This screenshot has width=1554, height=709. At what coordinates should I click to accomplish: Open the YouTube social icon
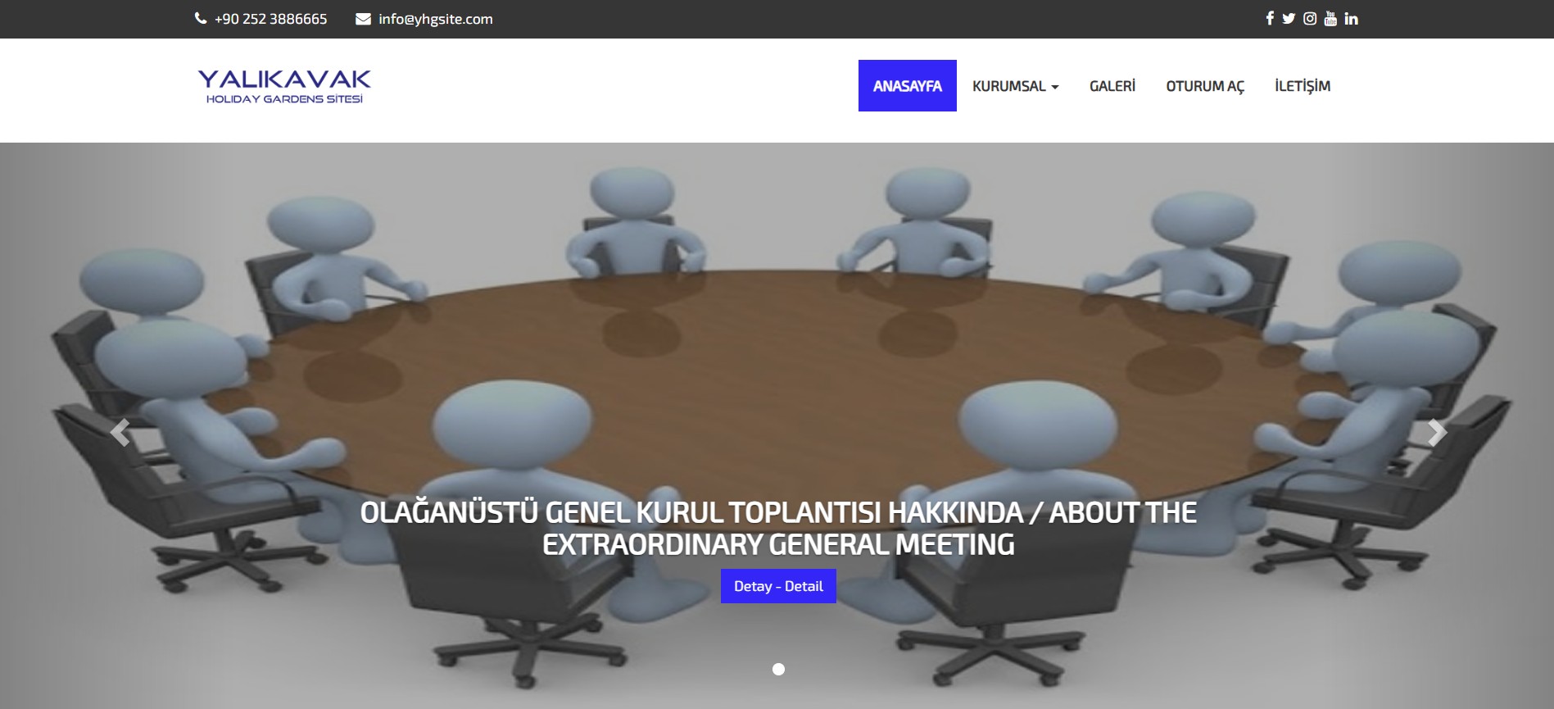(1330, 18)
